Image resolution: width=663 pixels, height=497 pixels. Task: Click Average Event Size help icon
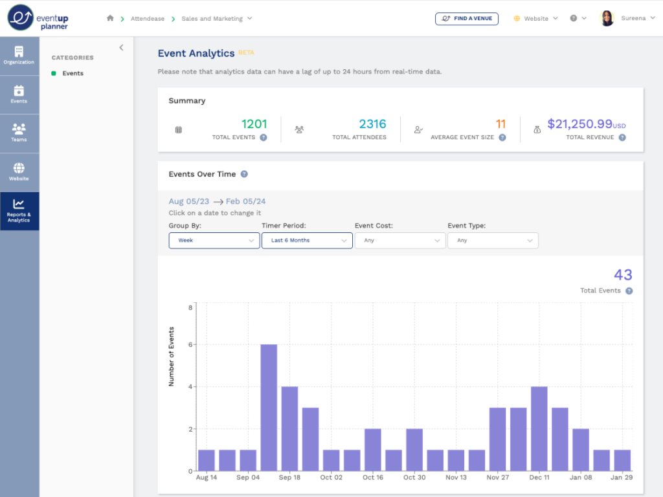(x=502, y=137)
